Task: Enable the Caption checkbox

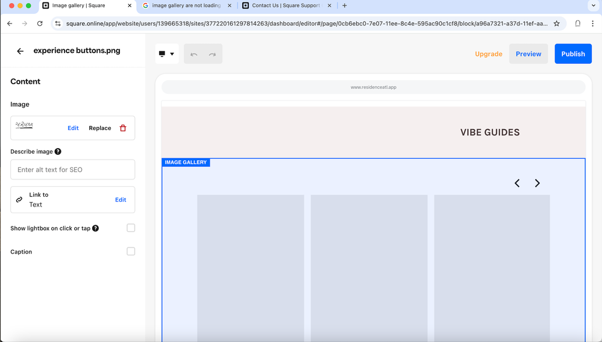Action: click(131, 252)
